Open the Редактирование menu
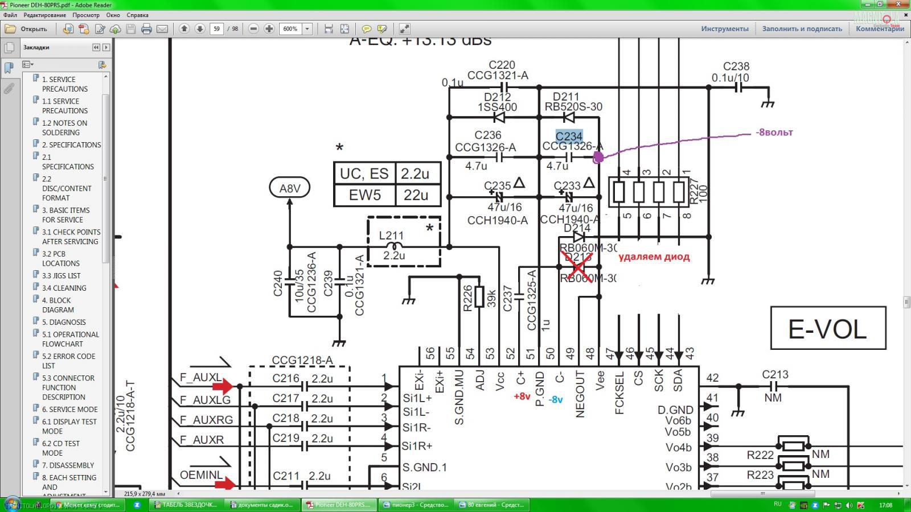The height and width of the screenshot is (512, 911). click(x=44, y=15)
